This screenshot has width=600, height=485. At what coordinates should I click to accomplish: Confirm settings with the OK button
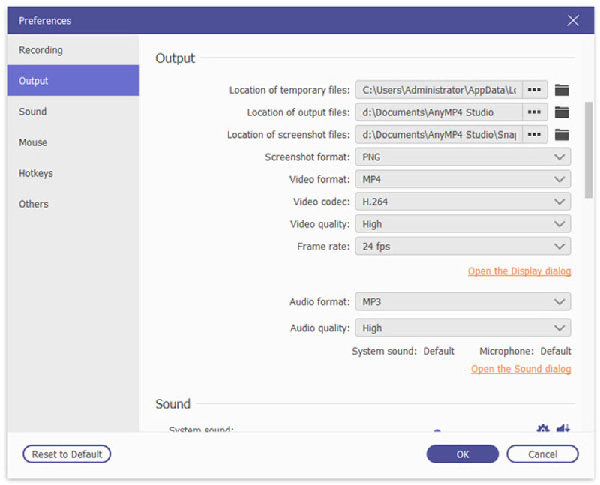pos(462,454)
